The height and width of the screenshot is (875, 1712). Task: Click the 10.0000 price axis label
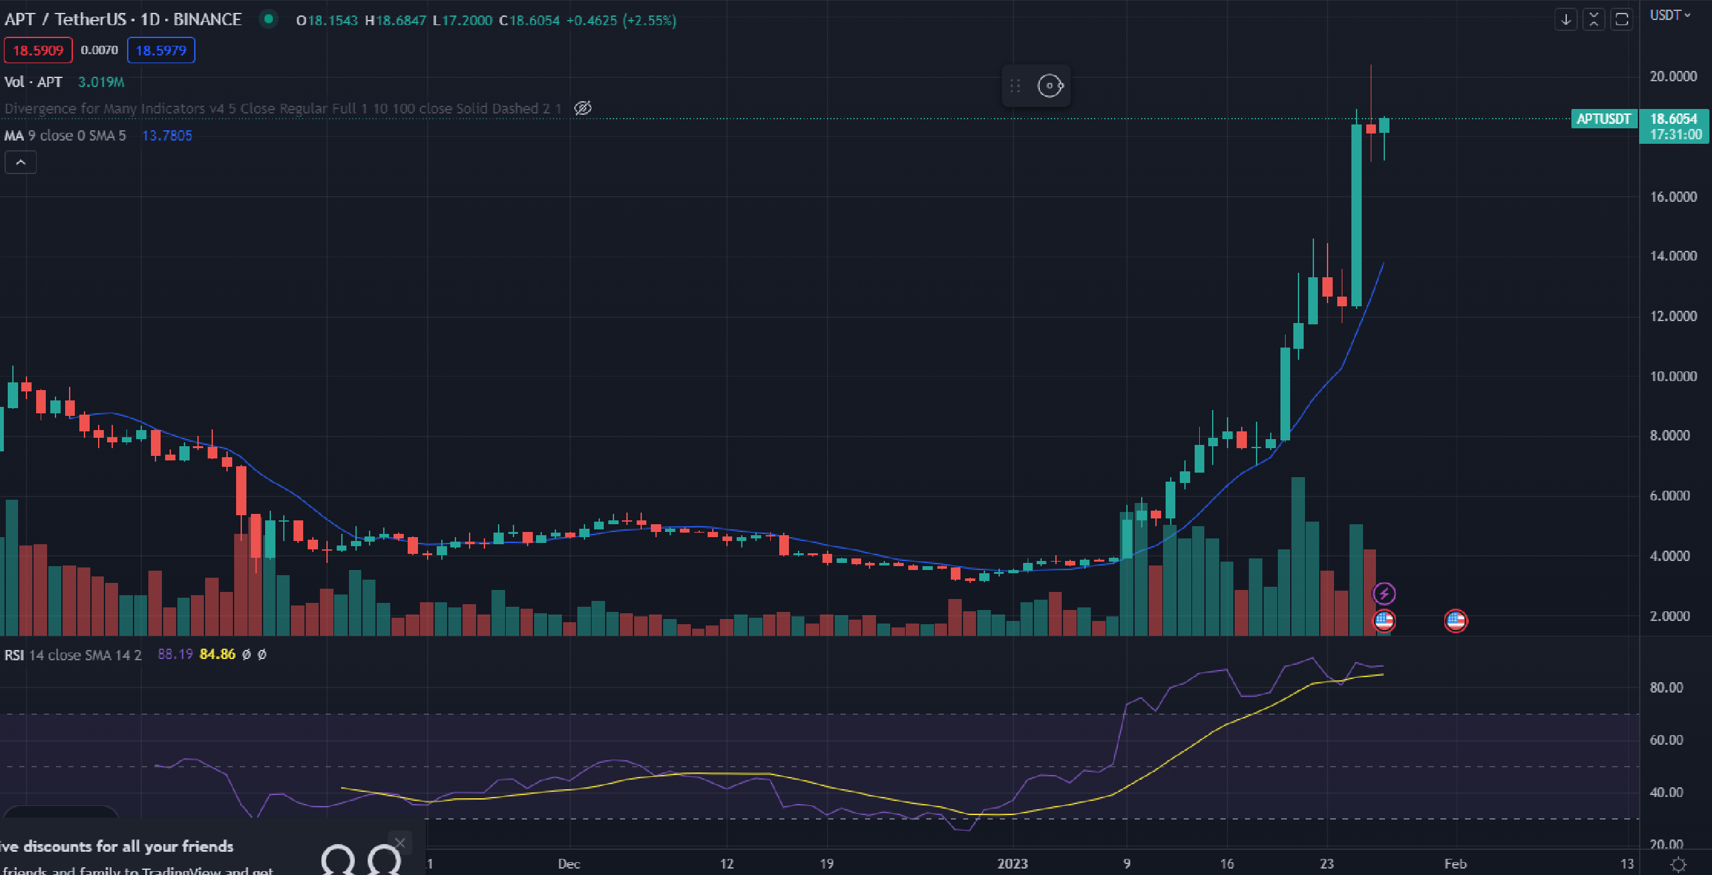[x=1673, y=376]
